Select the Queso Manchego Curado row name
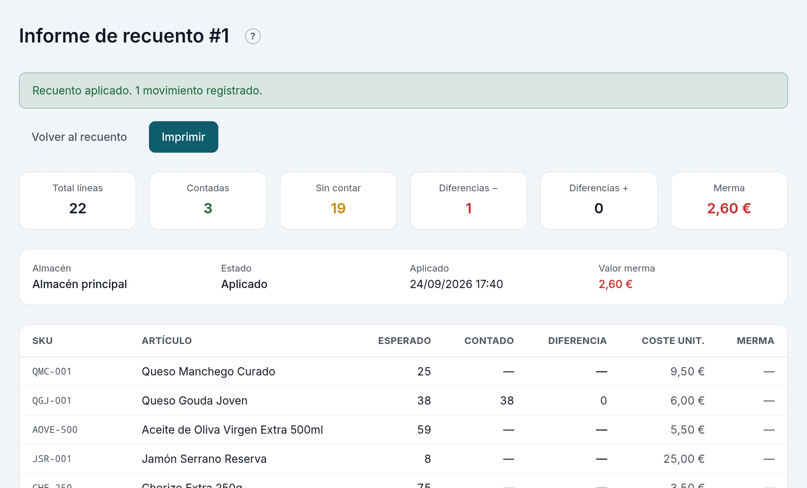The image size is (807, 488). 208,372
